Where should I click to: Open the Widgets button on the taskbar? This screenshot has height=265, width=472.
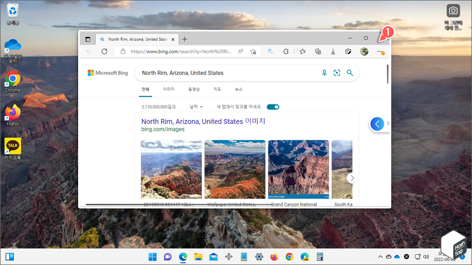click(9, 257)
